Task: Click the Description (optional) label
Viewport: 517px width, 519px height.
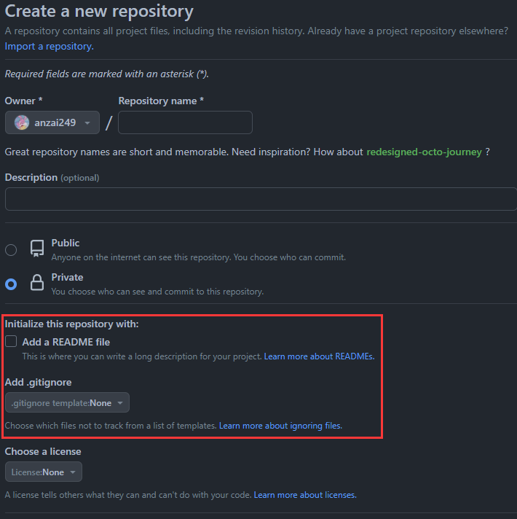Action: point(52,177)
